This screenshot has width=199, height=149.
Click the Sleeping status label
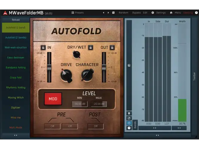188,13
